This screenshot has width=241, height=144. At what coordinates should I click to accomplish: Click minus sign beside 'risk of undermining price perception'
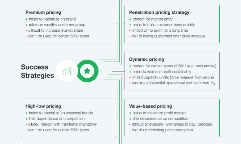130,130
